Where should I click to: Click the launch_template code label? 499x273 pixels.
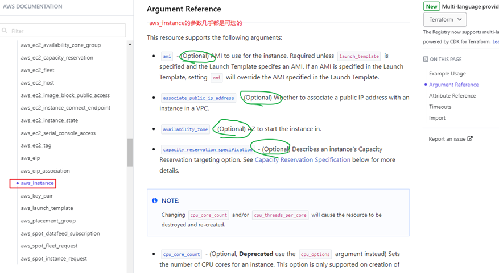359,57
